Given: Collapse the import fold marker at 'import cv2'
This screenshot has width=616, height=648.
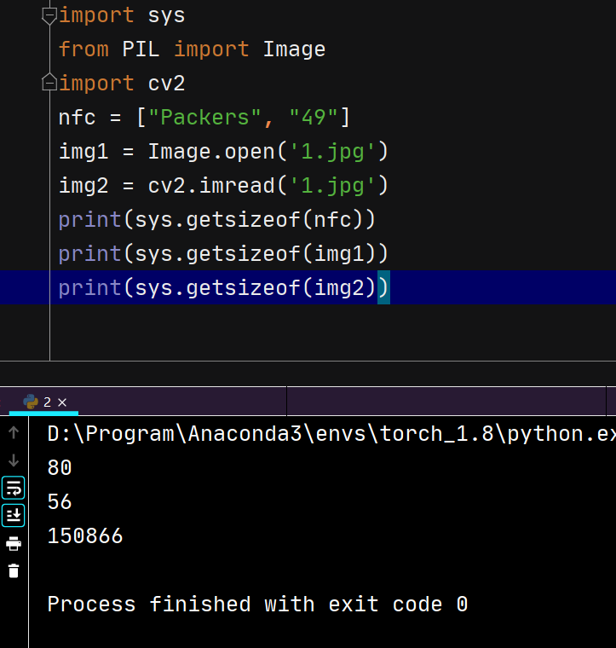Looking at the screenshot, I should pos(49,82).
